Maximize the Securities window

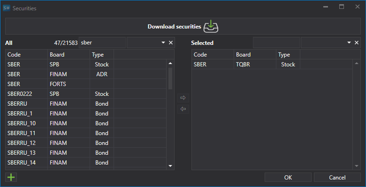point(342,7)
